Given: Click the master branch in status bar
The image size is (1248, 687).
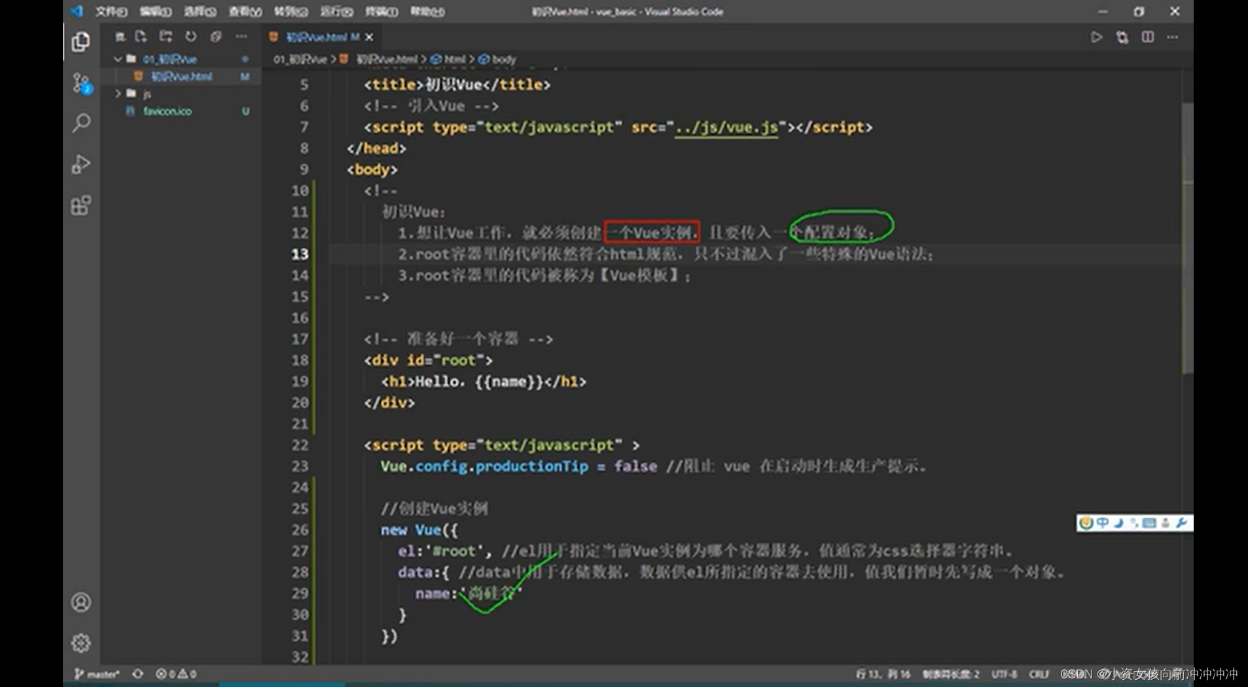Looking at the screenshot, I should [x=97, y=673].
